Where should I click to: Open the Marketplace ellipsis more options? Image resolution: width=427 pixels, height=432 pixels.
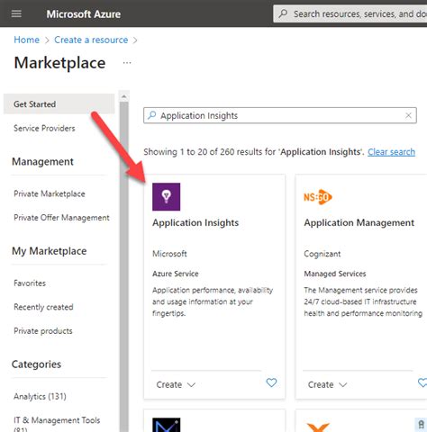click(x=127, y=63)
